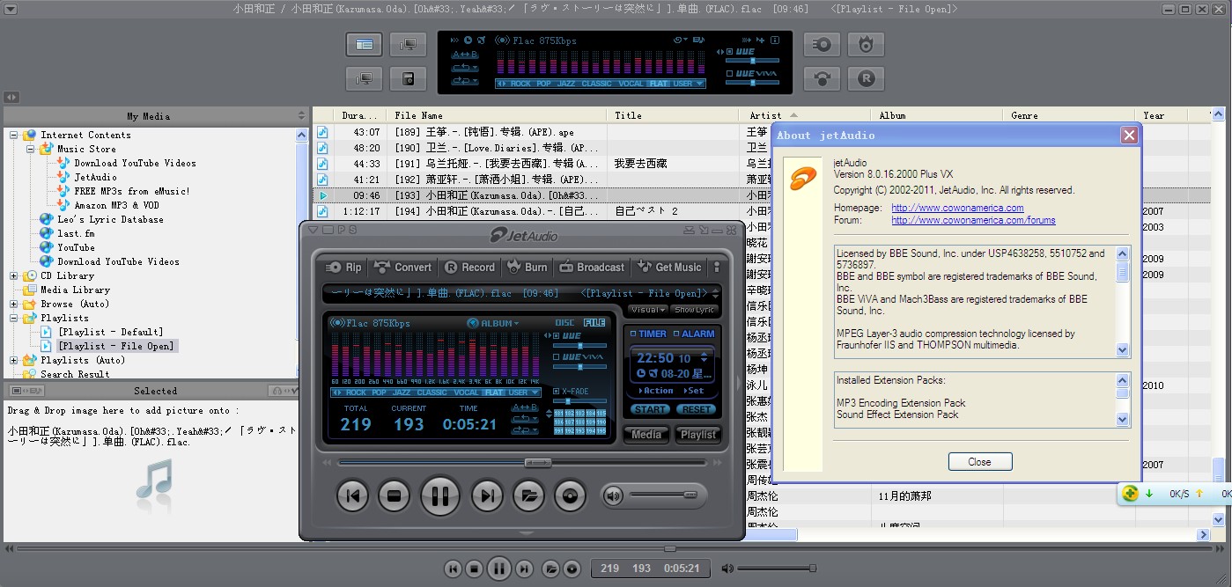Select the VOCAL equalizer preset in the mini player
This screenshot has height=587, width=1232.
[x=466, y=393]
